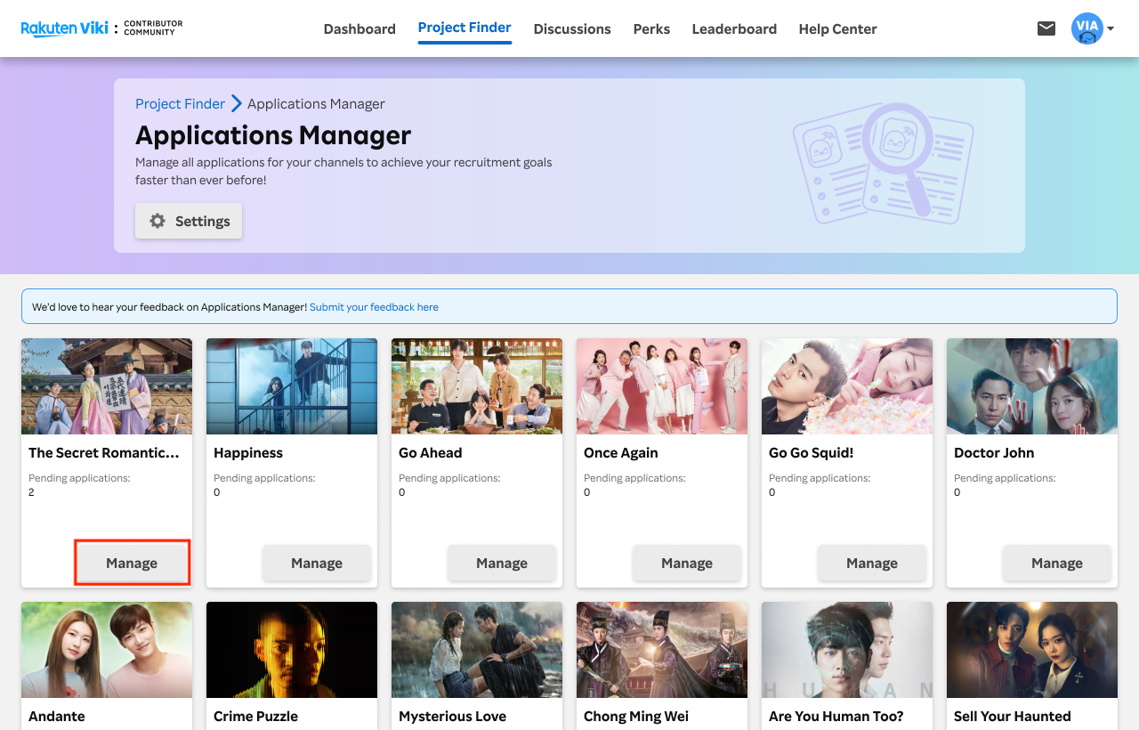Manage The Secret Romantic applications
Image resolution: width=1139 pixels, height=730 pixels.
132,563
